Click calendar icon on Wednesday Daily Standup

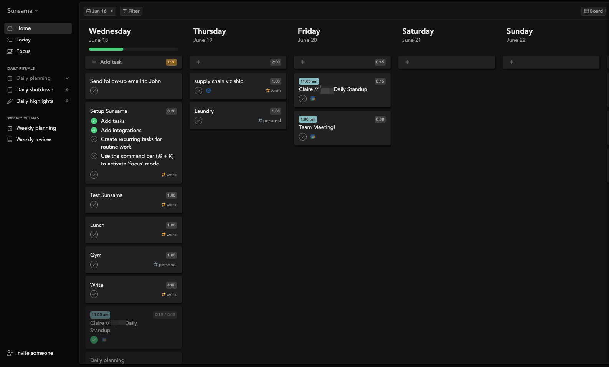tap(104, 340)
